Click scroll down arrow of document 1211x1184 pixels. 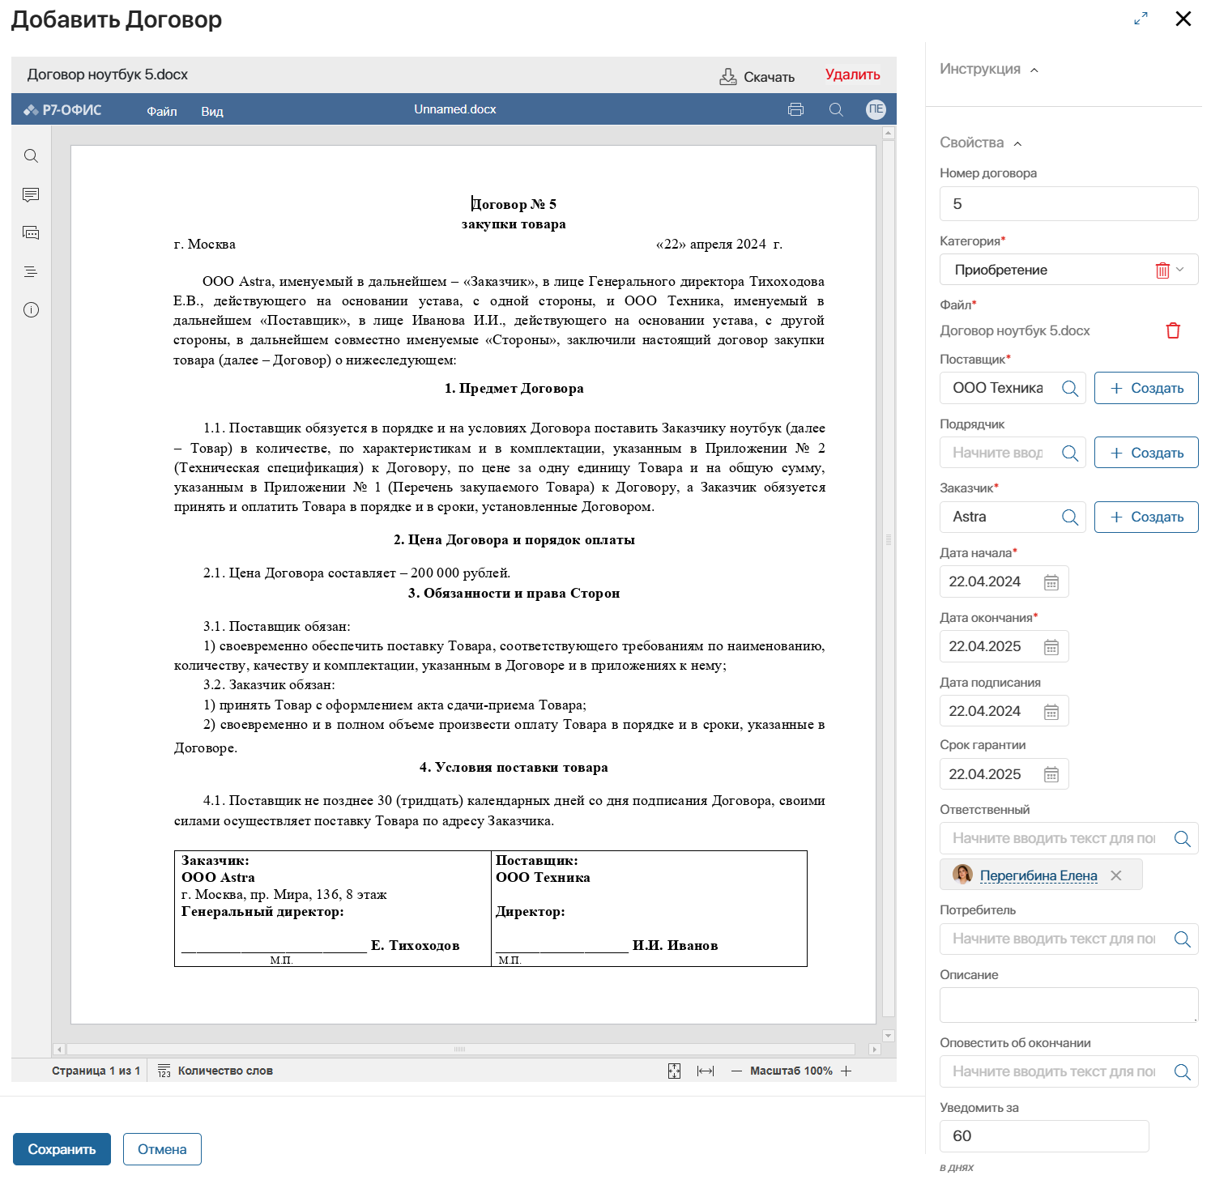tap(889, 1036)
